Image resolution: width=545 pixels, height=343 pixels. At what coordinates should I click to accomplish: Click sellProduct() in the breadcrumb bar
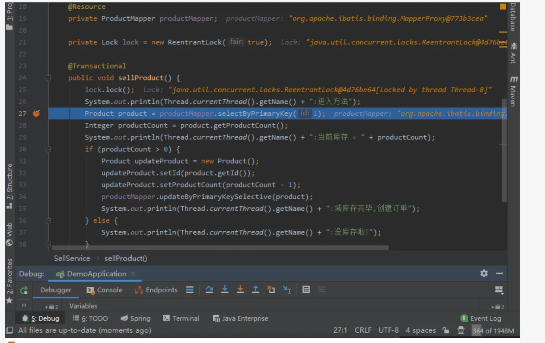tap(126, 258)
